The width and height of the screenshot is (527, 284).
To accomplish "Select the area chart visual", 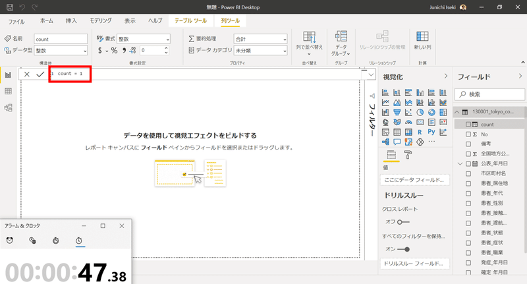I will 397,103.
